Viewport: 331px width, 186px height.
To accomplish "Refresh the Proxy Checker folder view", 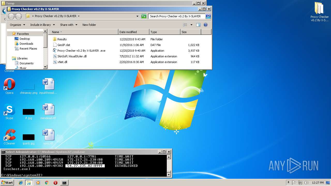I will [x=144, y=16].
